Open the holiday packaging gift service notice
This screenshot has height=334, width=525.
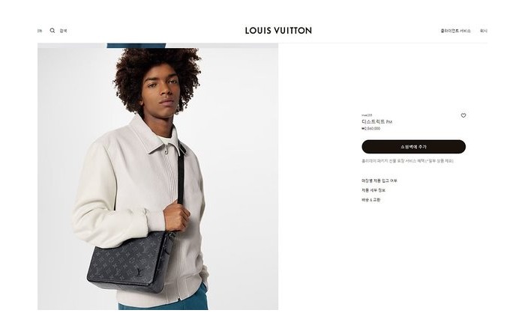click(x=407, y=161)
